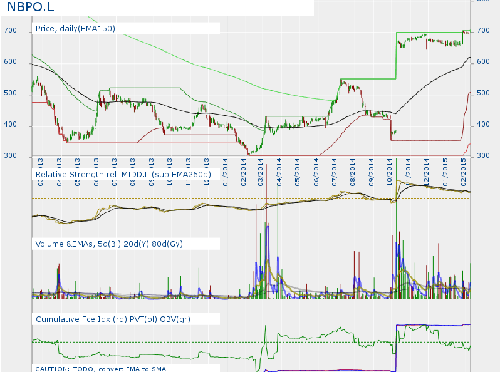
Task: Click the 09/2014 date axis label
Action: coord(372,170)
